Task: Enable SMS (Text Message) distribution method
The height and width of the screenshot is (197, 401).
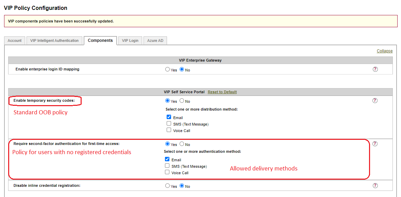Action: tap(169, 124)
